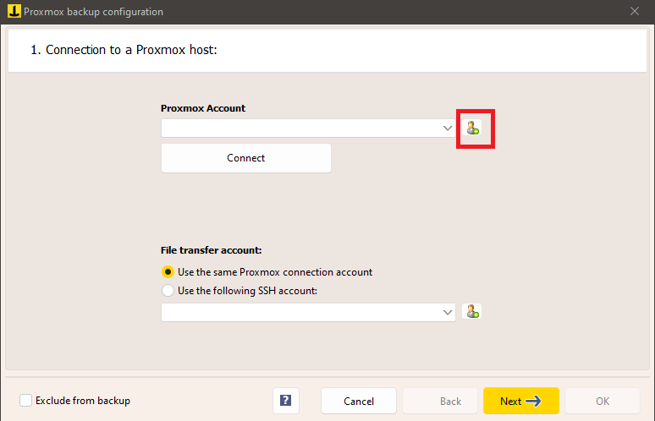Click the add SSH account icon
The width and height of the screenshot is (655, 421).
click(473, 312)
